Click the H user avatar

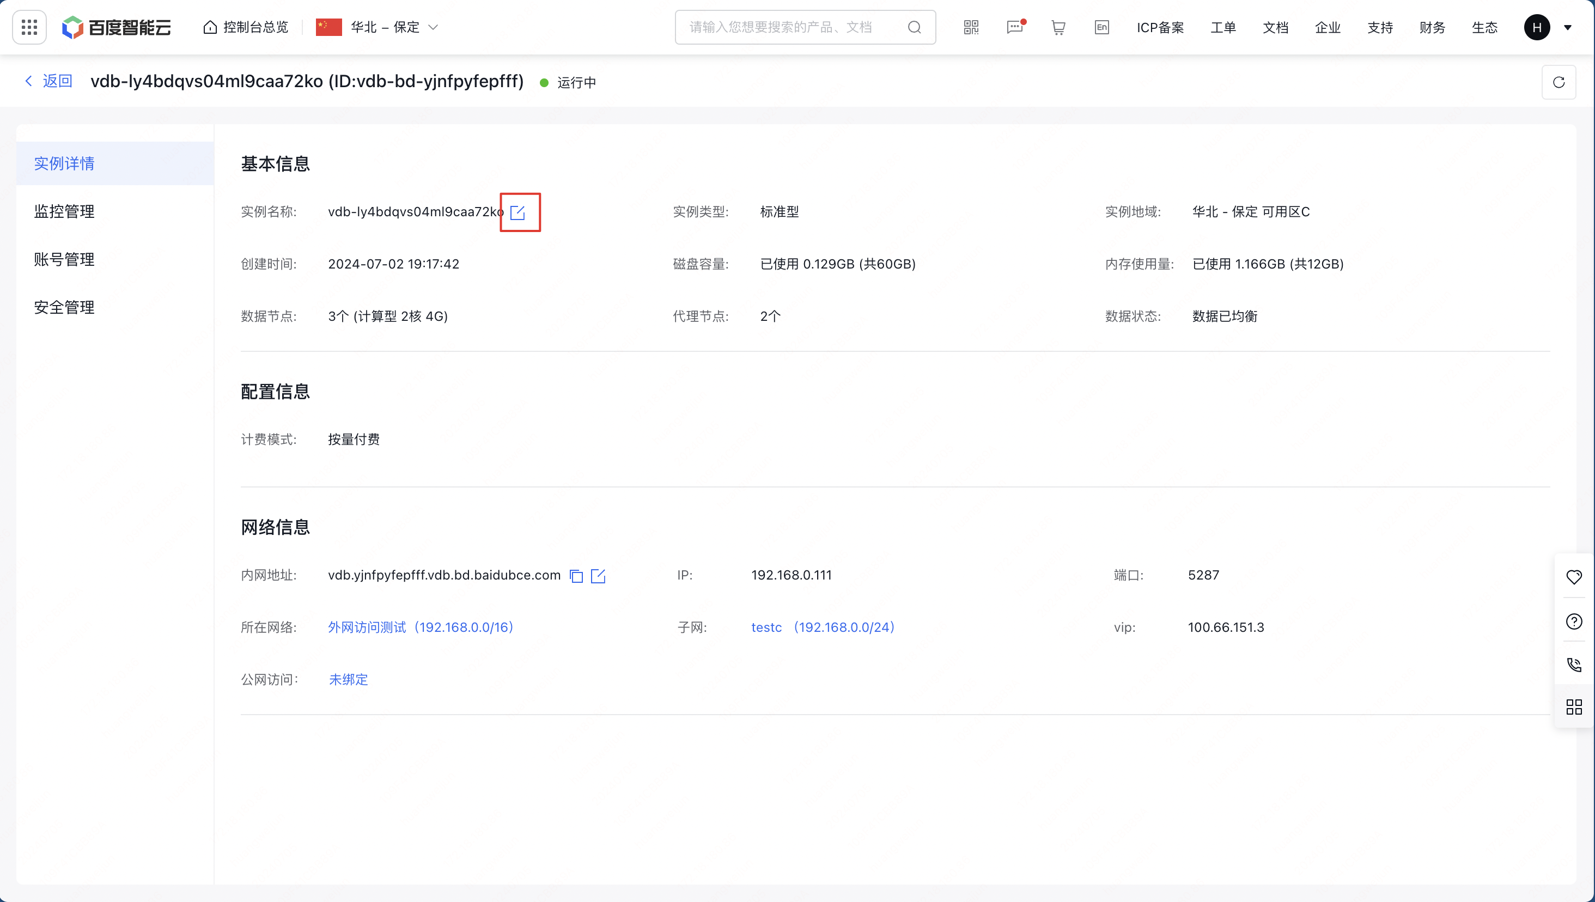(x=1536, y=27)
